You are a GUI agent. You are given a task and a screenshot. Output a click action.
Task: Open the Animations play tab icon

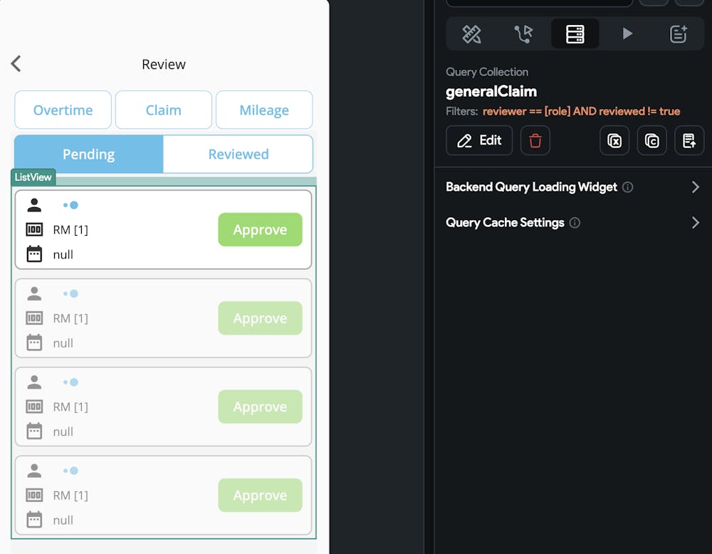[x=627, y=33]
